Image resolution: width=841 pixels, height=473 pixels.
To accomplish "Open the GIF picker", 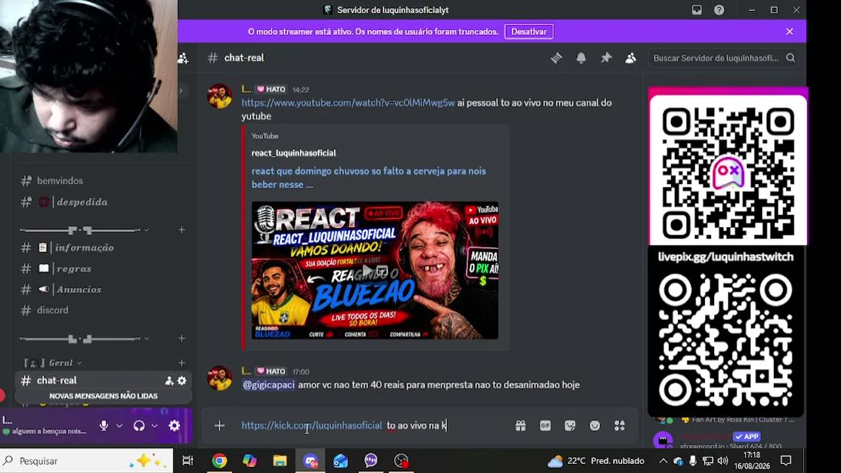I will (545, 426).
